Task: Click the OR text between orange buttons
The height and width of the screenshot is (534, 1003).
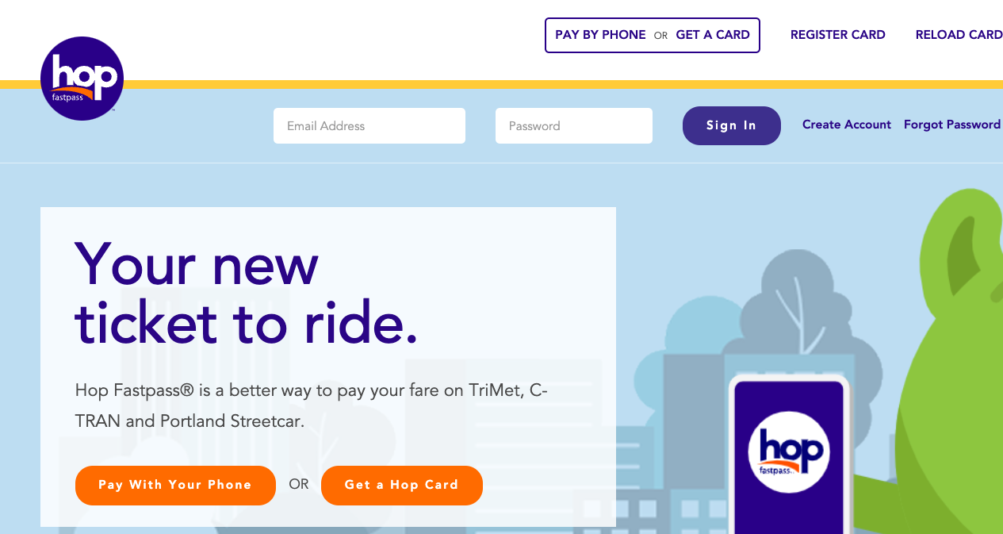Action: 299,484
